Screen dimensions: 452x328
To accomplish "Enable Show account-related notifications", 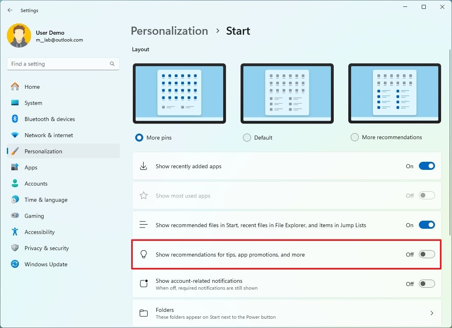I will coord(427,284).
